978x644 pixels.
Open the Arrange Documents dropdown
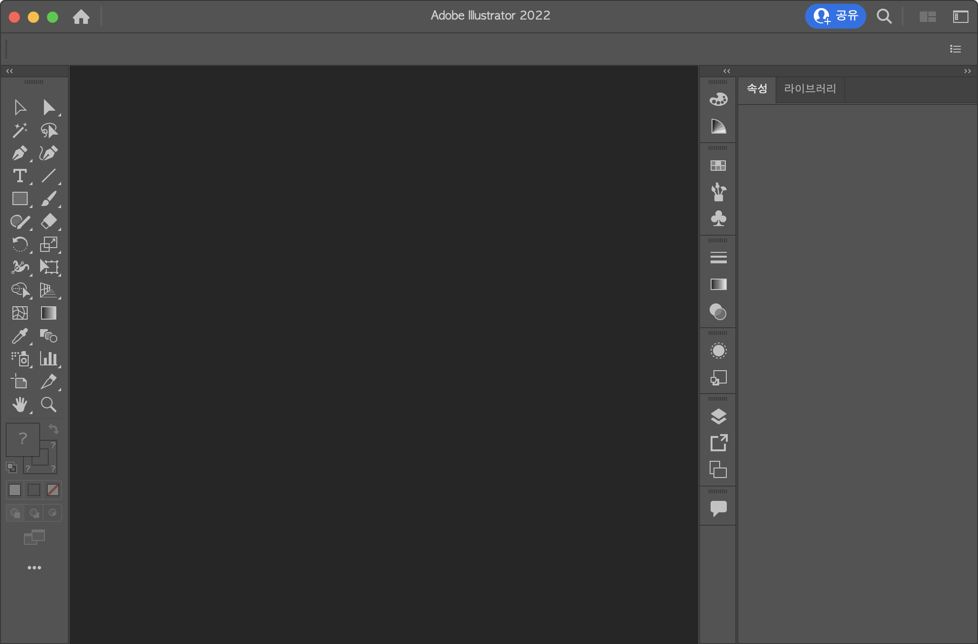pyautogui.click(x=927, y=17)
